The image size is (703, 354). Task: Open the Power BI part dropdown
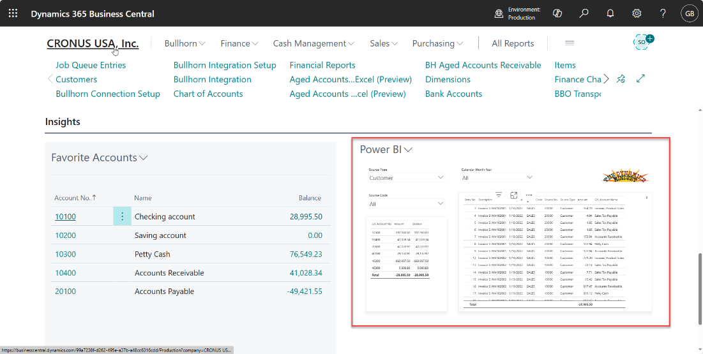386,150
